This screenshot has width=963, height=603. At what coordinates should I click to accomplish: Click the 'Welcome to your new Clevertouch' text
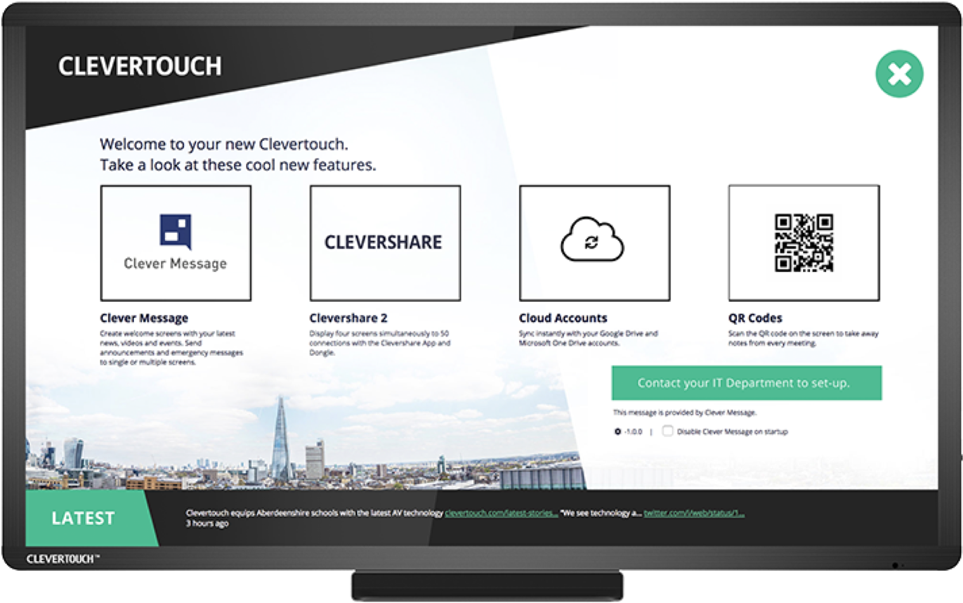224,144
